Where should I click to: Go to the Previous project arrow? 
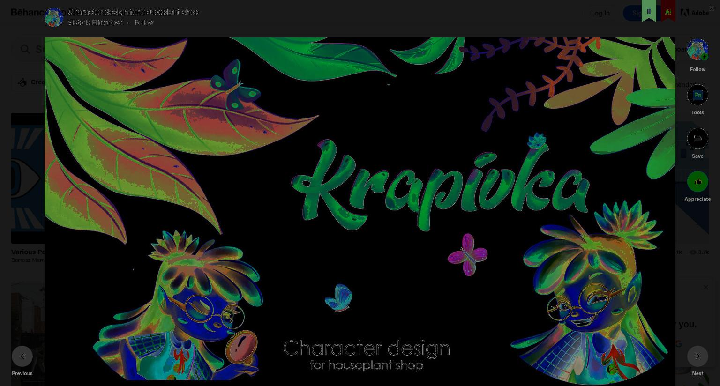click(22, 356)
